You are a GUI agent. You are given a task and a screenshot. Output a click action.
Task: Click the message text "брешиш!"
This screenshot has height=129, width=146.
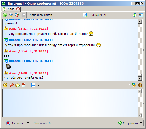(10, 23)
